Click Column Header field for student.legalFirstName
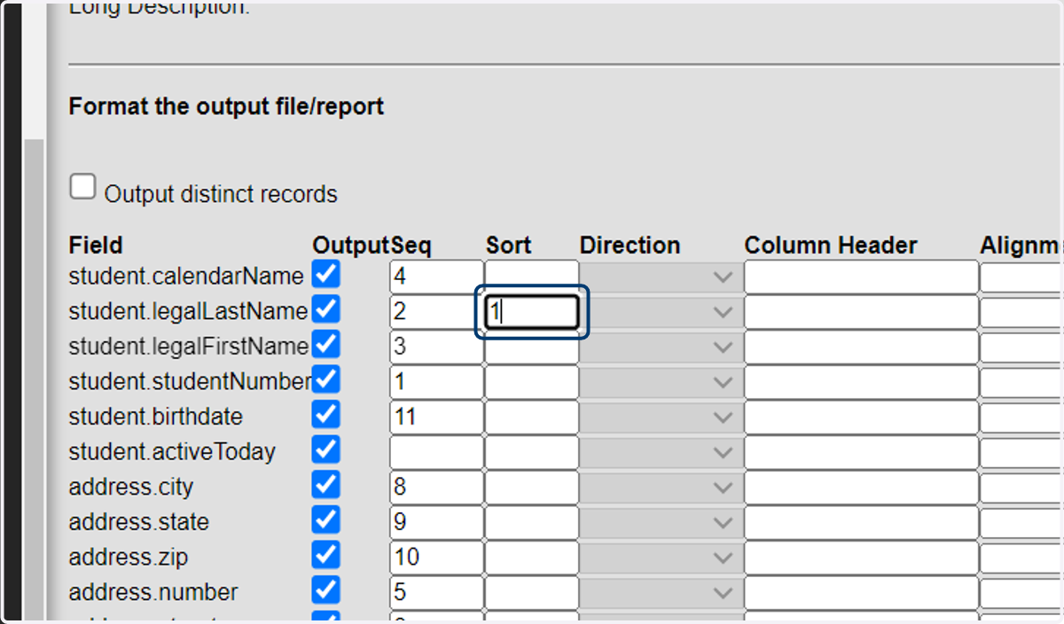 (861, 347)
